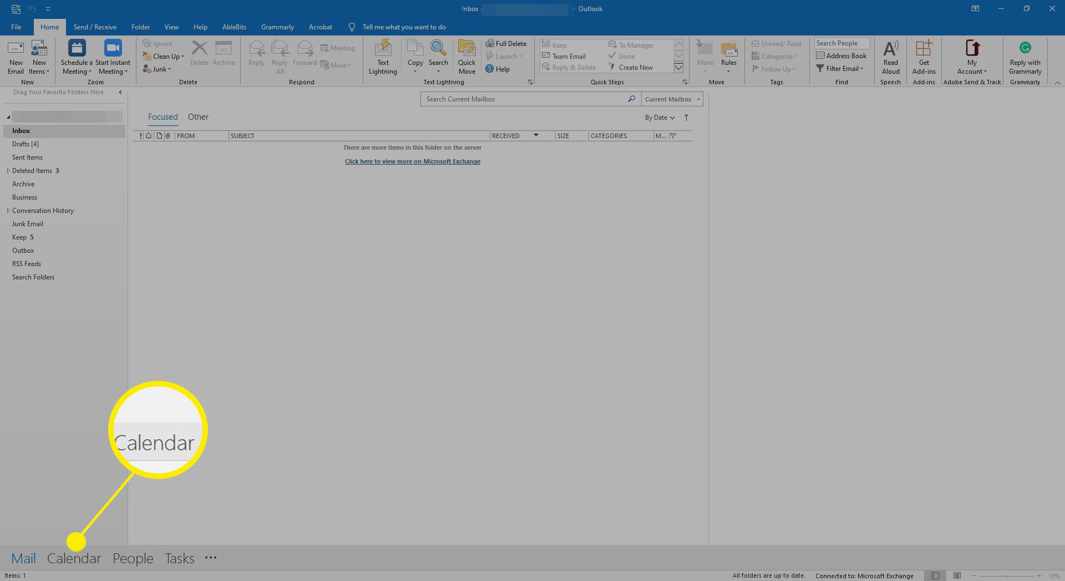The image size is (1065, 581).
Task: Click Reply with Grammarly
Action: [x=1025, y=58]
